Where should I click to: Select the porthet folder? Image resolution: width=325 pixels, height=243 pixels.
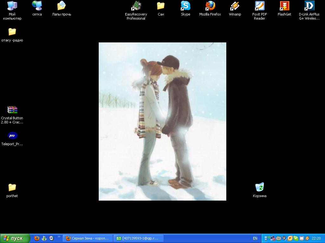12,187
